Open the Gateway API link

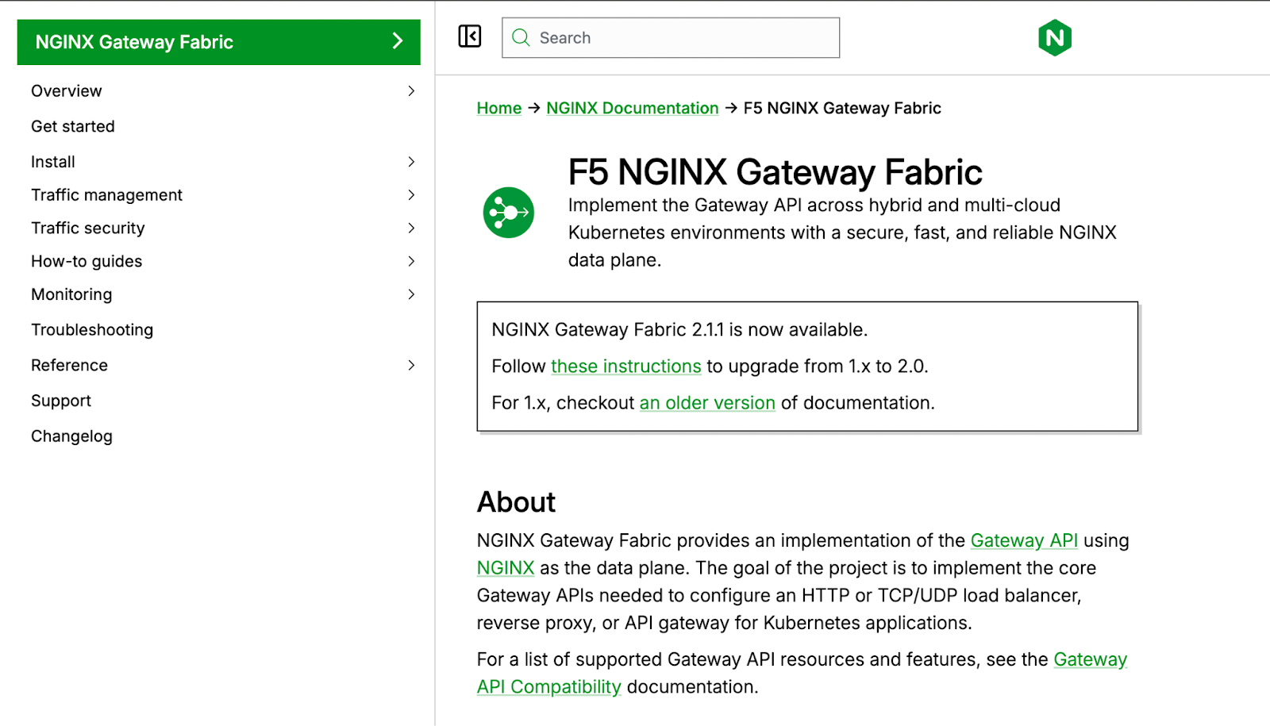click(x=1024, y=540)
